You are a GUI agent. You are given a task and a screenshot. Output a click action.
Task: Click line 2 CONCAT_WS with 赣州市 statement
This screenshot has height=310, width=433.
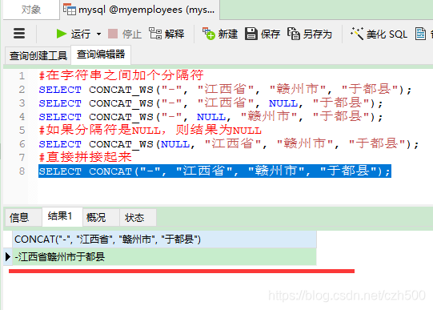pos(225,89)
